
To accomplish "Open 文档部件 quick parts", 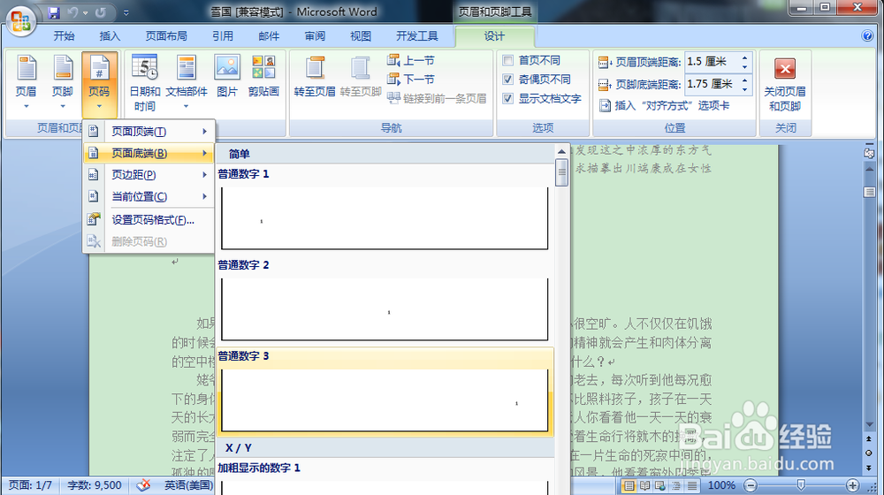I will [x=186, y=83].
